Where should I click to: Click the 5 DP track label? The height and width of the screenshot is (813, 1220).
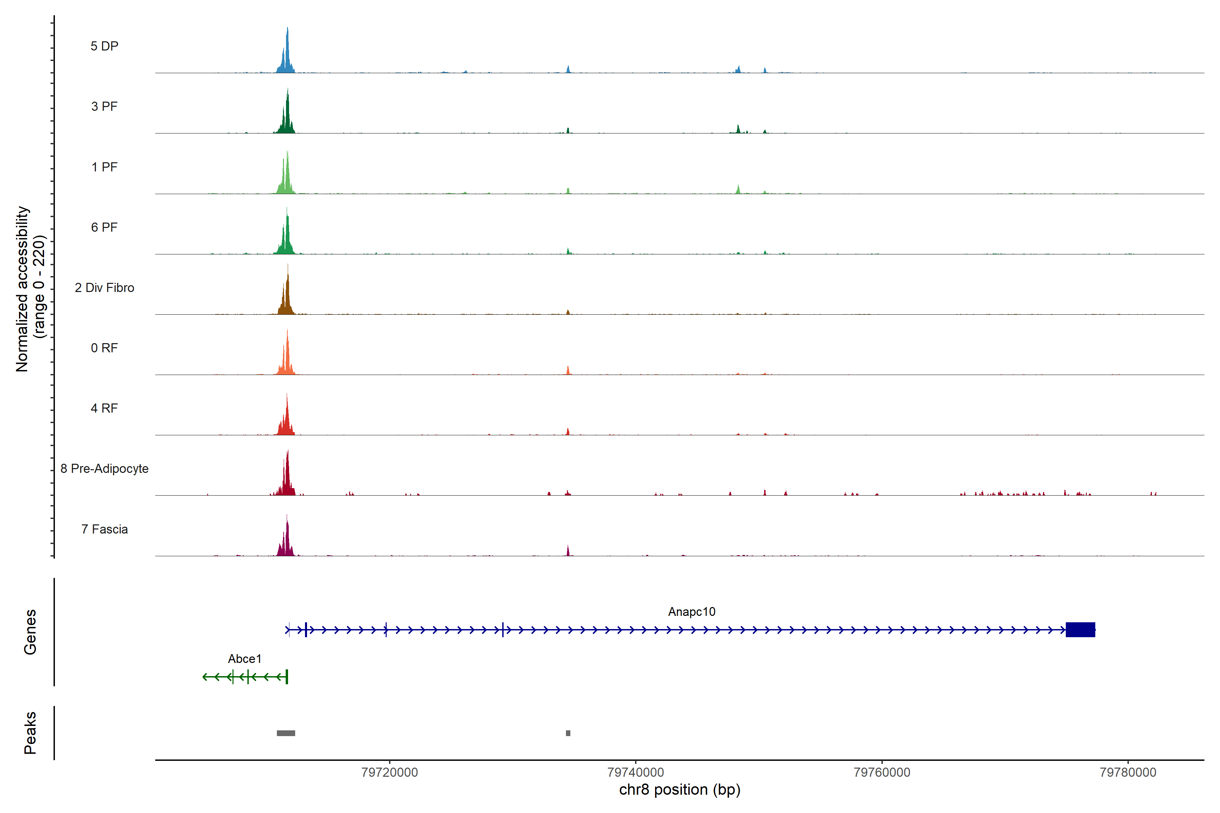(104, 46)
